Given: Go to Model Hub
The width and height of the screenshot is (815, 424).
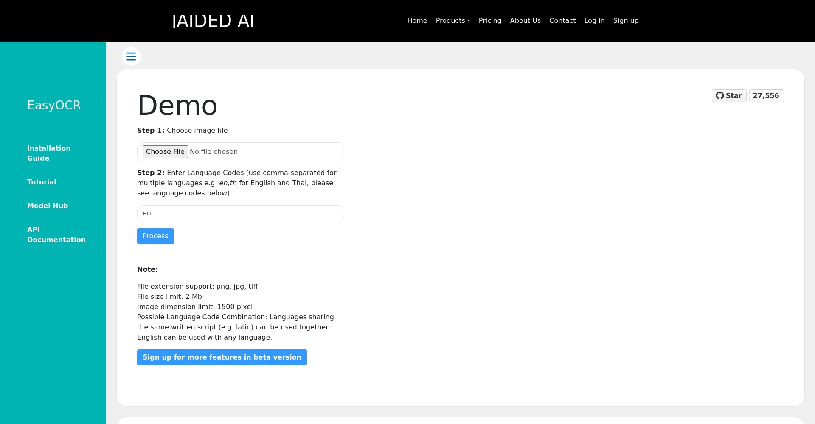Looking at the screenshot, I should (x=48, y=206).
